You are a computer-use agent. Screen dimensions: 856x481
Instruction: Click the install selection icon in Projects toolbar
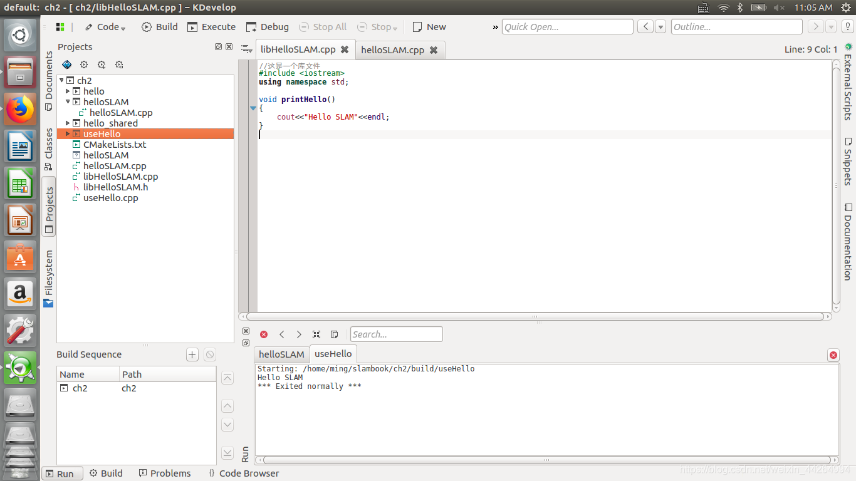[x=102, y=65]
